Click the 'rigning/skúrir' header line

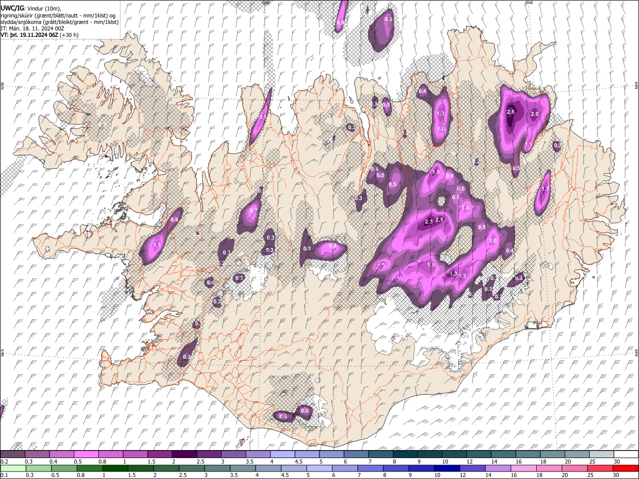[58, 15]
